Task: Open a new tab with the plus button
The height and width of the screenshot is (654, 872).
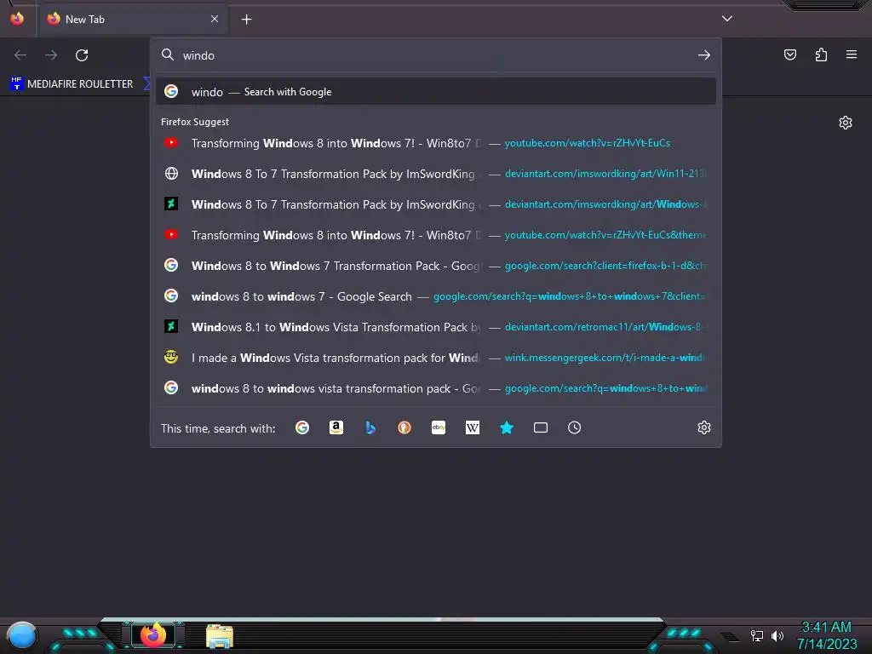Action: pos(246,20)
